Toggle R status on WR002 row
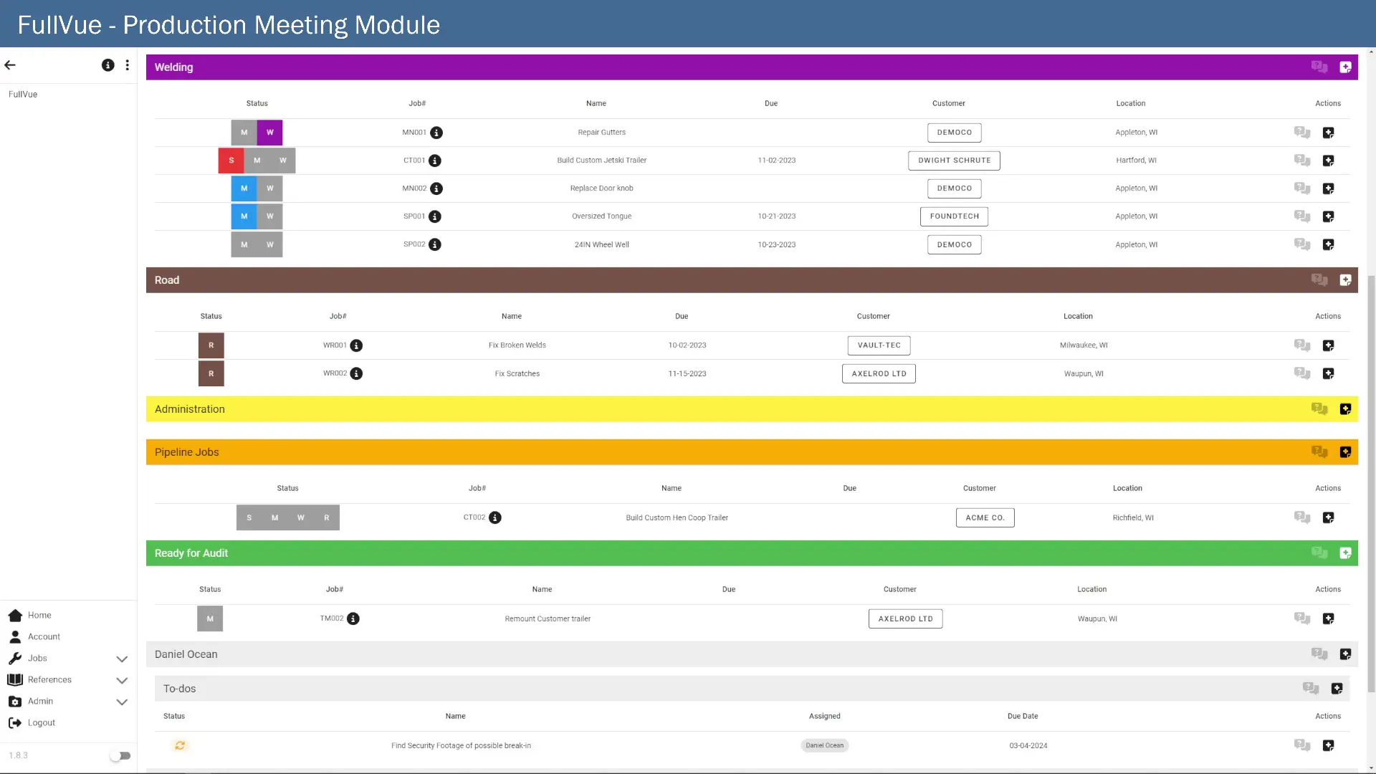Image resolution: width=1376 pixels, height=774 pixels. tap(211, 373)
